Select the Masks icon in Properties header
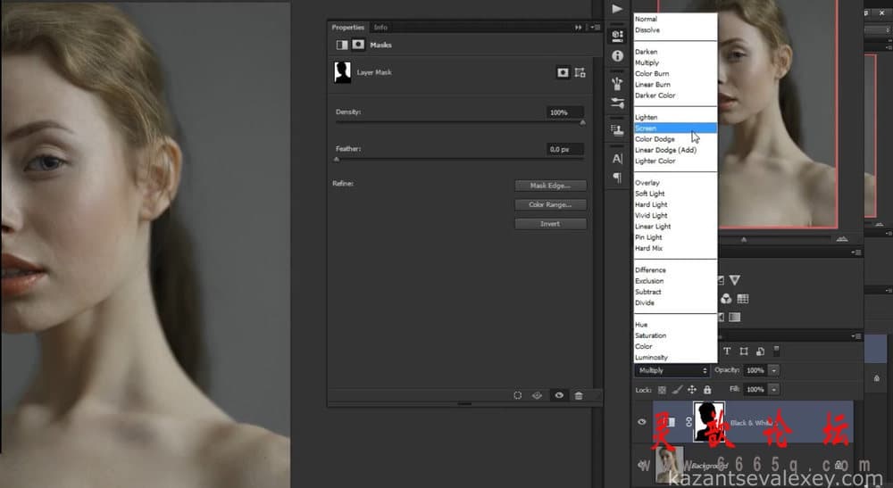 [358, 45]
